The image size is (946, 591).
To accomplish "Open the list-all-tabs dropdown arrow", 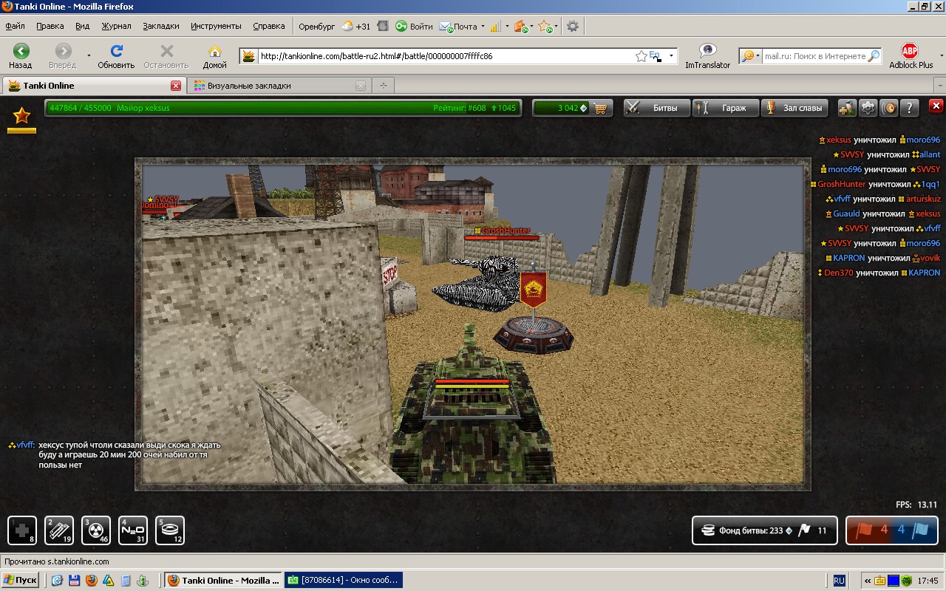I will (939, 86).
